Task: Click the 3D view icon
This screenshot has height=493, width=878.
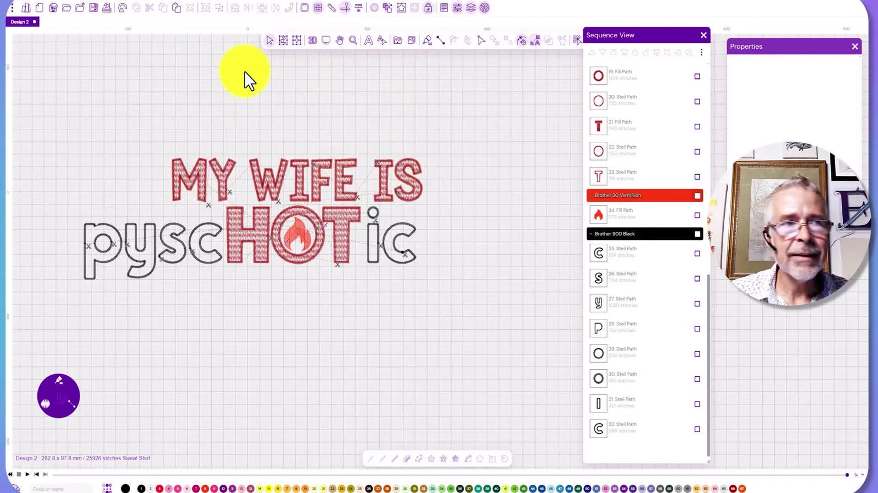Action: point(312,41)
